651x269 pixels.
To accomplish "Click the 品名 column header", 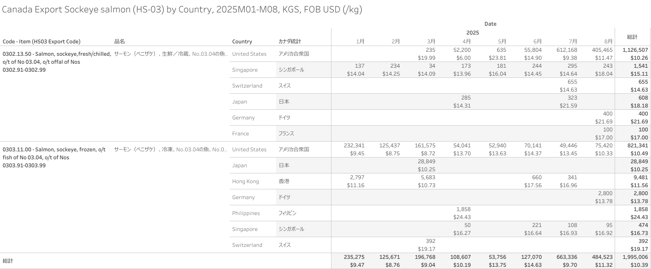I will (x=120, y=42).
